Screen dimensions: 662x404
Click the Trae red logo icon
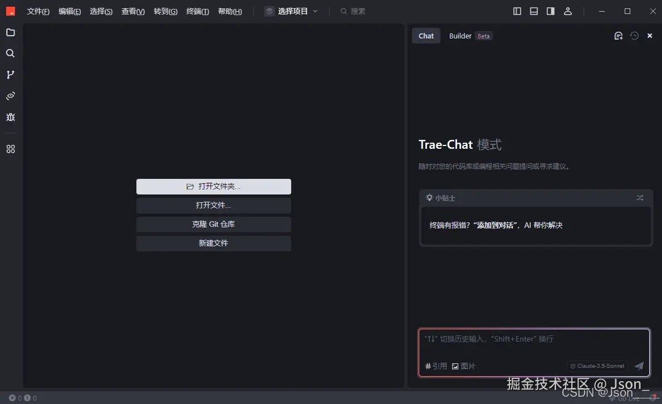(11, 11)
